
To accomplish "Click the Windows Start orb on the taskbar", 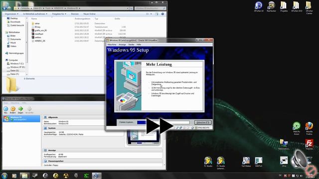I will [x=4, y=176].
